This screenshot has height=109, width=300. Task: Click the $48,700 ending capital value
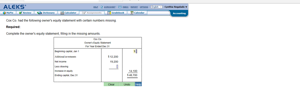pyautogui.click(x=132, y=75)
